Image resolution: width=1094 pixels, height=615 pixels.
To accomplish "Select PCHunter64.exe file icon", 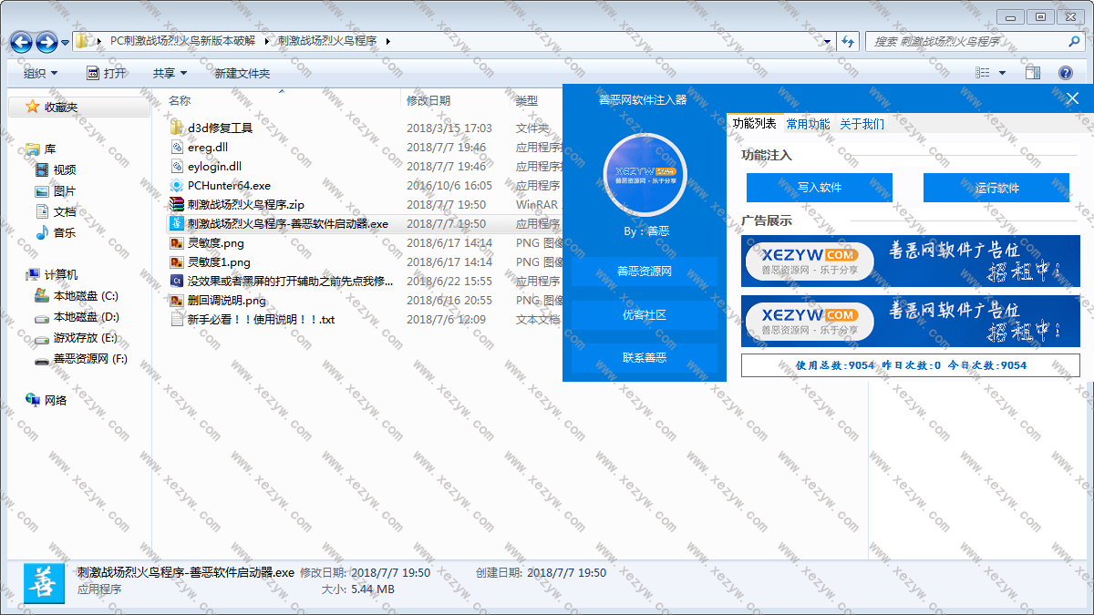I will point(178,186).
